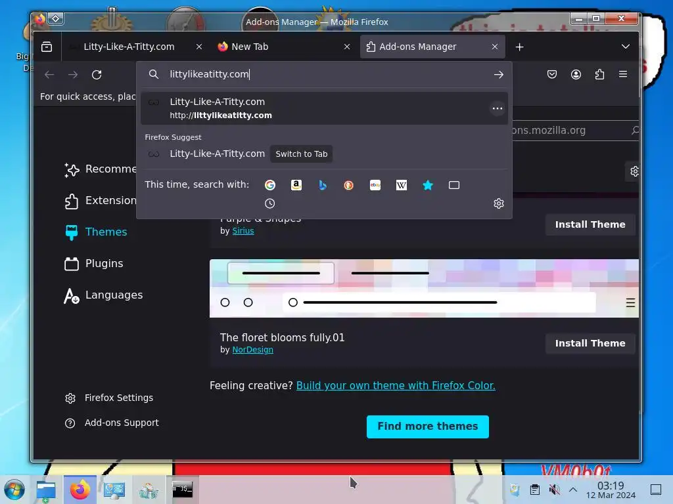The image size is (673, 504).
Task: Click the show desktop button in taskbar
Action: tap(656, 490)
